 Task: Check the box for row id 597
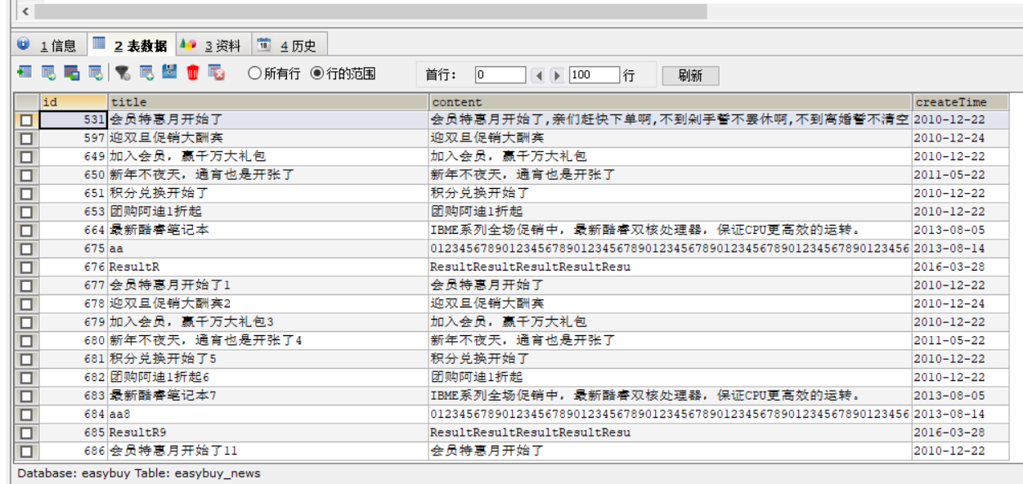click(x=27, y=138)
